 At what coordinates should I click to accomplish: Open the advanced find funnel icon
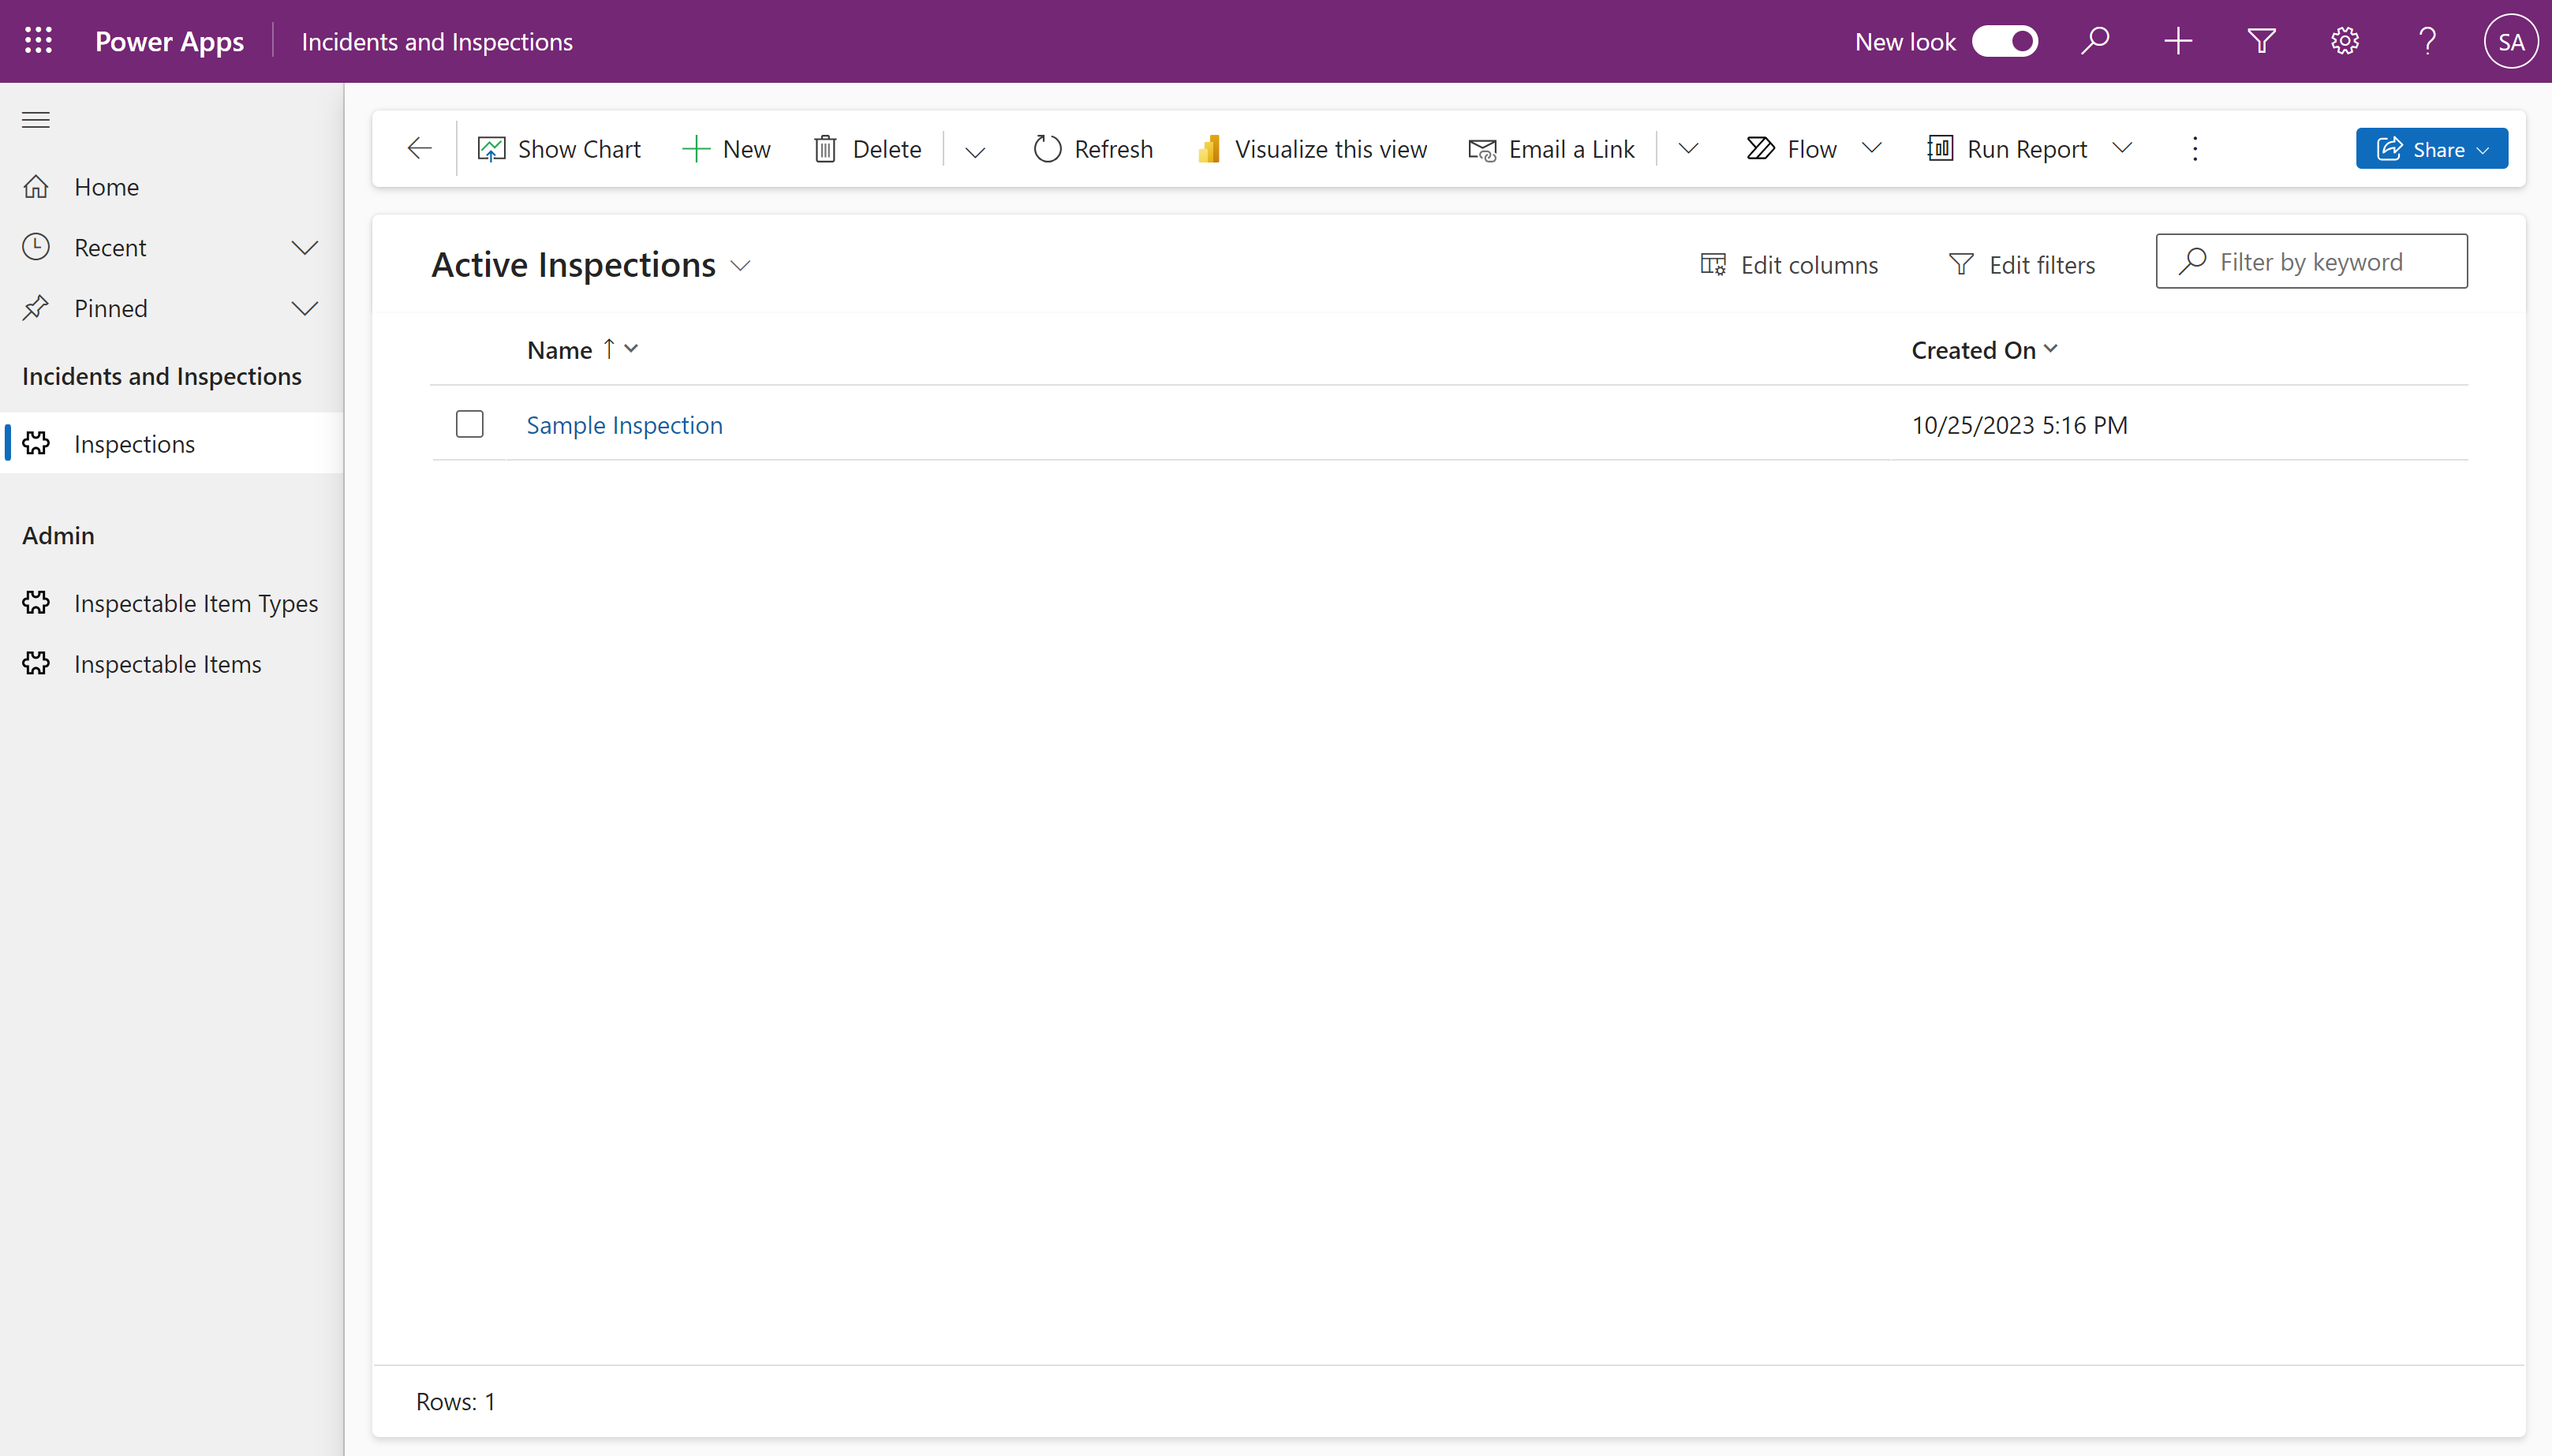click(x=2262, y=41)
